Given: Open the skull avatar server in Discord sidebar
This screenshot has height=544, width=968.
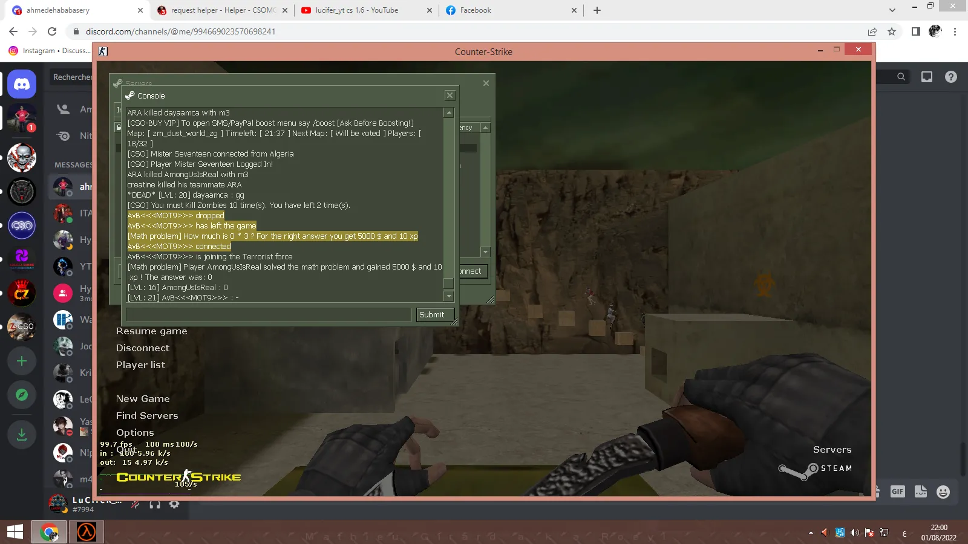Looking at the screenshot, I should click(22, 158).
